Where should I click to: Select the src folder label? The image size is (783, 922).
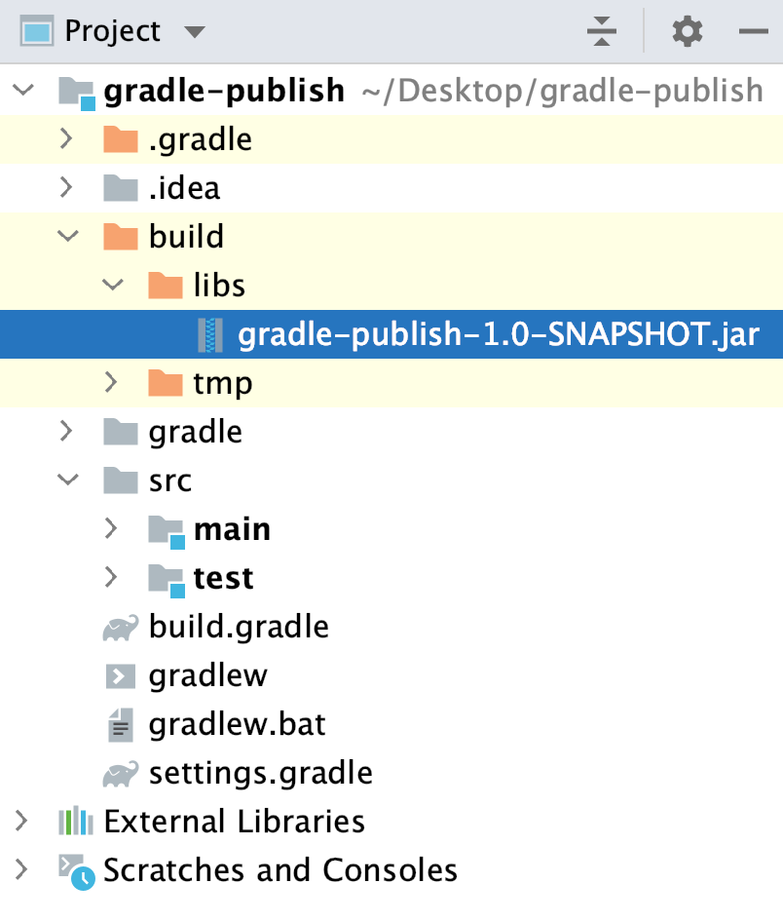(170, 481)
